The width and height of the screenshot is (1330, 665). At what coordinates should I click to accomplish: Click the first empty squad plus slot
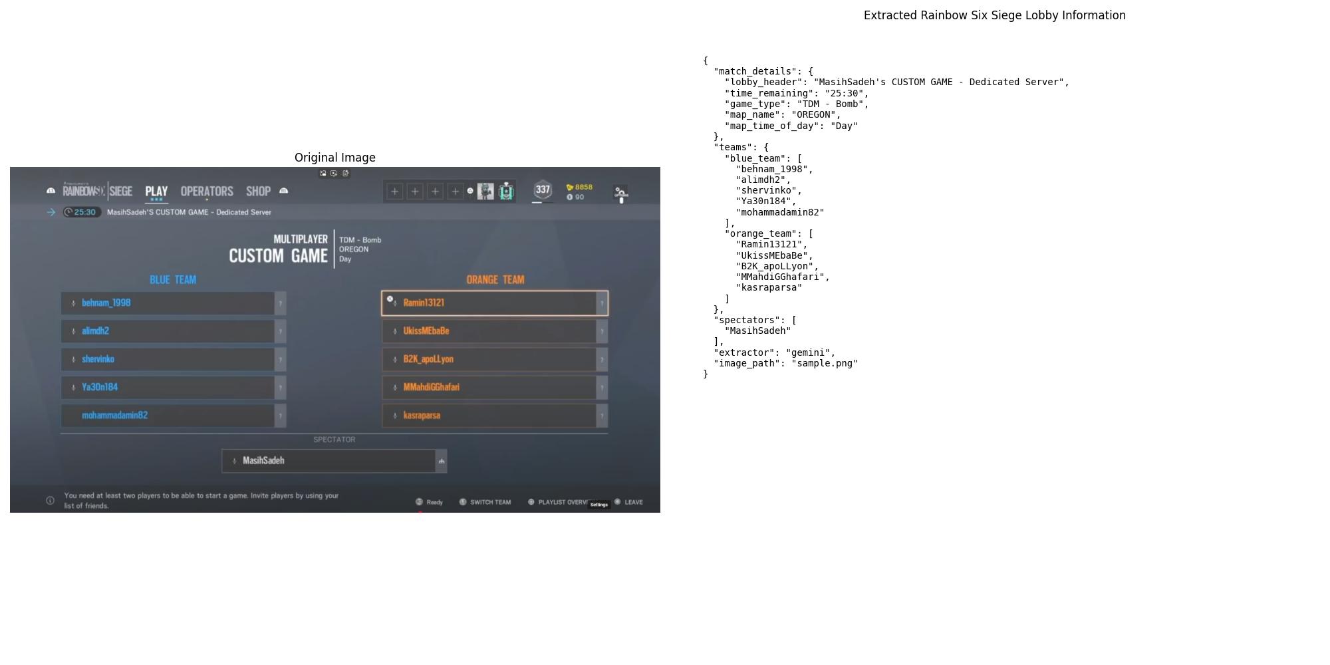394,192
